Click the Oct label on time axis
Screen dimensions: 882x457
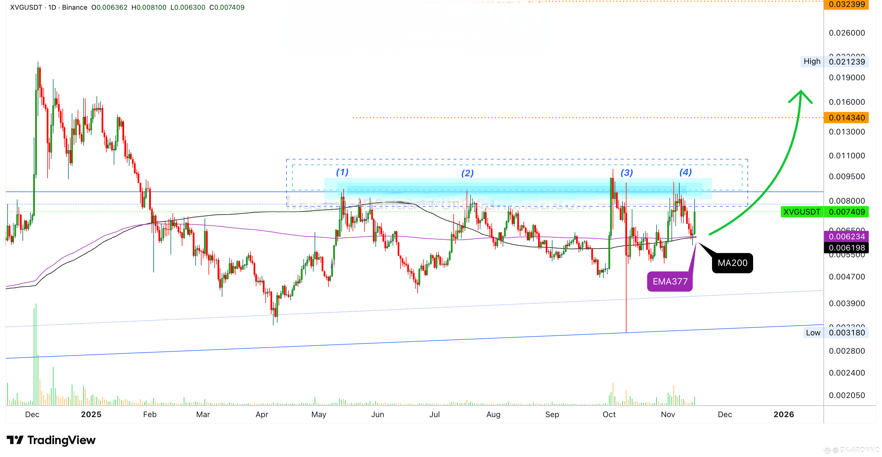point(609,414)
